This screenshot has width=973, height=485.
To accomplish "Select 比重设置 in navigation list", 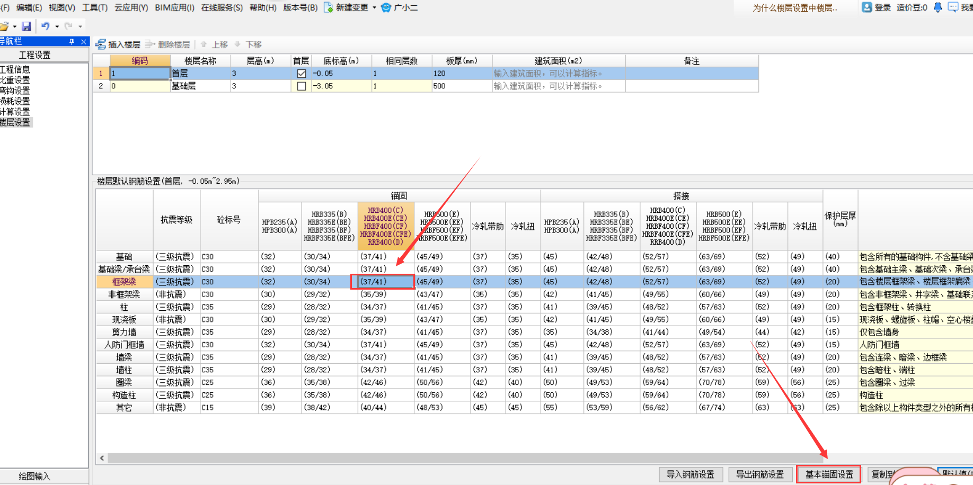I will (x=15, y=80).
